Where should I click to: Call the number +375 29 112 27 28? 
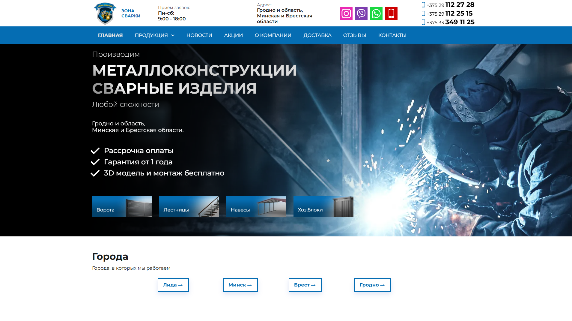(x=450, y=5)
